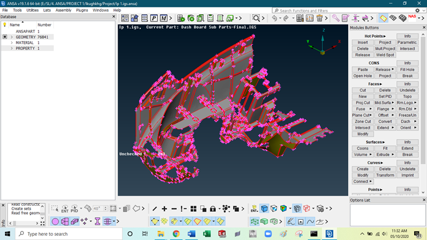
Task: Click the Materials M icon
Action: coord(163,18)
